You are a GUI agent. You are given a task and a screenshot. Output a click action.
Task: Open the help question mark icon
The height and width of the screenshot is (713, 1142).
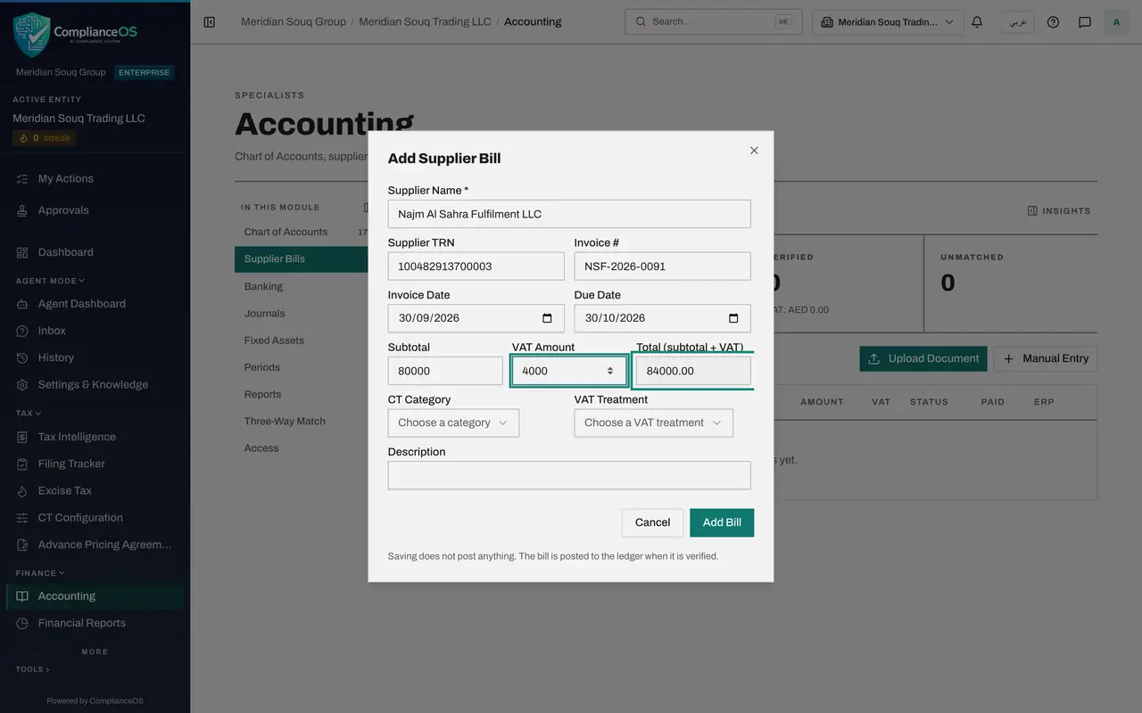pos(1053,22)
